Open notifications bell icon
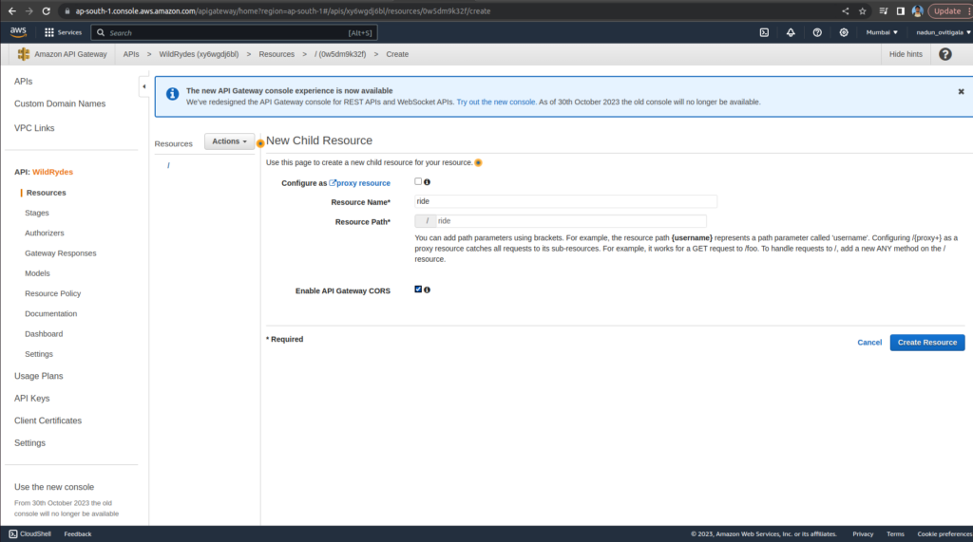Viewport: 973px width, 542px height. pyautogui.click(x=791, y=32)
